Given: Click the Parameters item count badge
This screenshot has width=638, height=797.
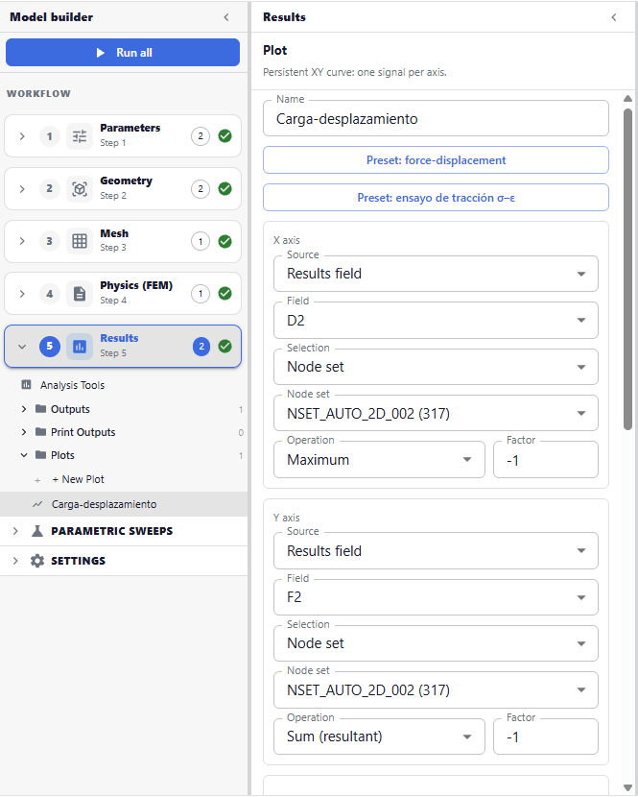Looking at the screenshot, I should click(x=201, y=136).
